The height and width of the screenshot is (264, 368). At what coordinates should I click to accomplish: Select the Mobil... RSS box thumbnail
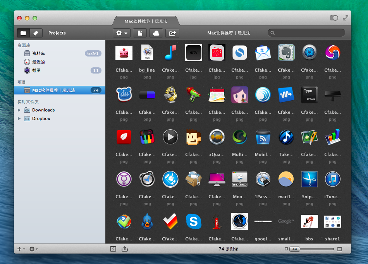click(x=263, y=137)
